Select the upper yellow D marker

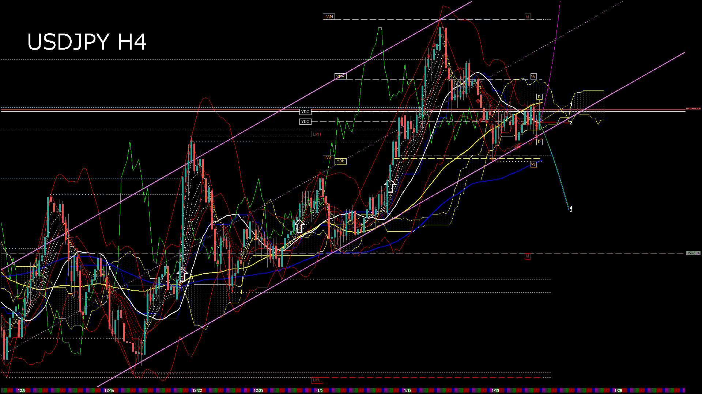539,97
